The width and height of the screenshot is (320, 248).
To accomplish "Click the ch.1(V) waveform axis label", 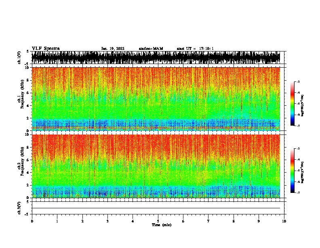I will pos(19,58).
